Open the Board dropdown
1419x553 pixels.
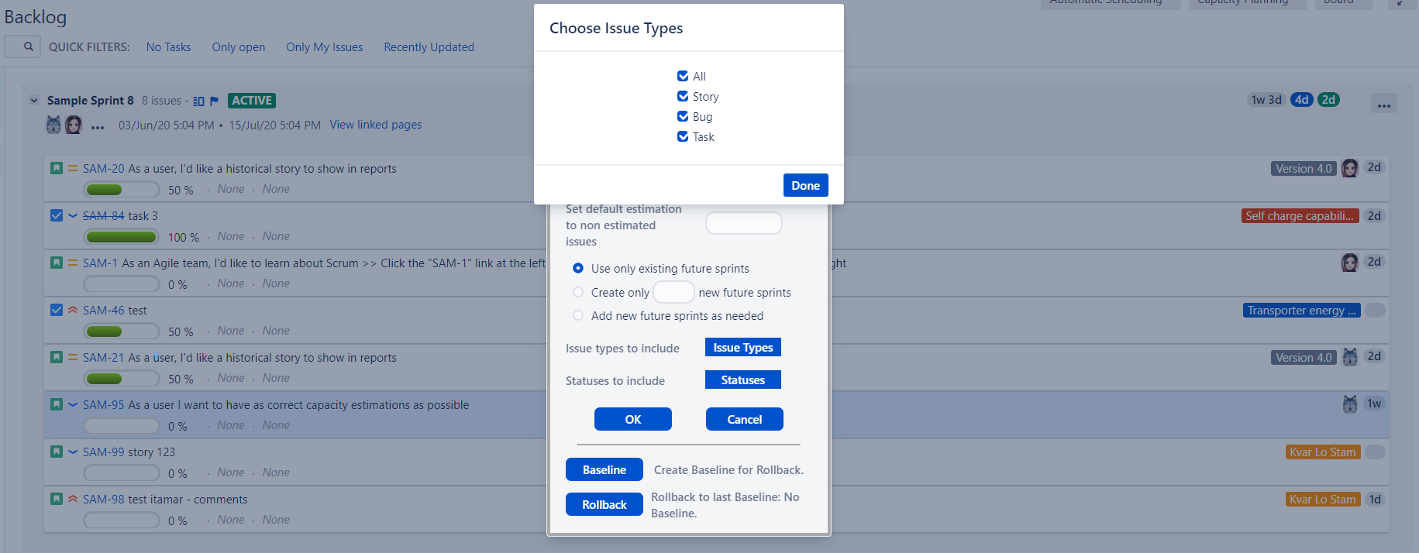tap(1343, 3)
